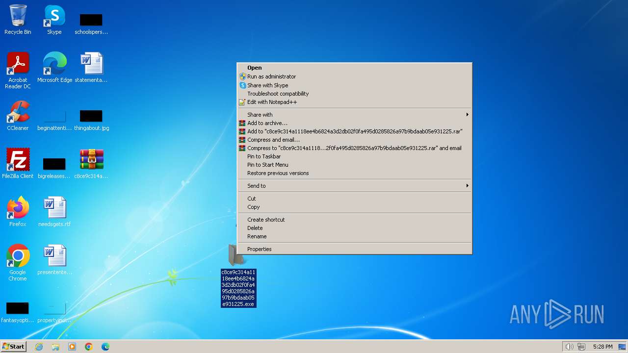This screenshot has height=353, width=628.
Task: Open Internet Explorer from taskbar
Action: coord(39,347)
